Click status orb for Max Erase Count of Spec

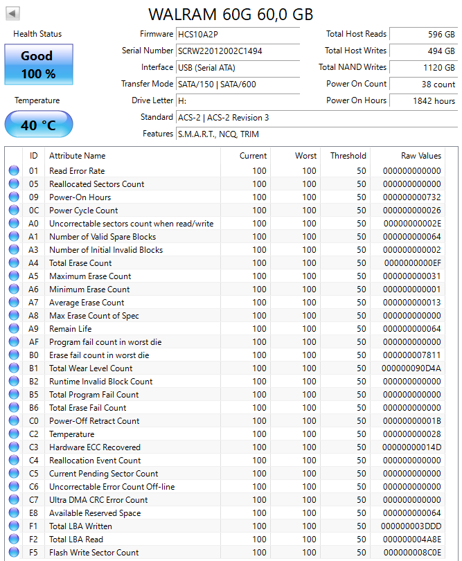[14, 316]
